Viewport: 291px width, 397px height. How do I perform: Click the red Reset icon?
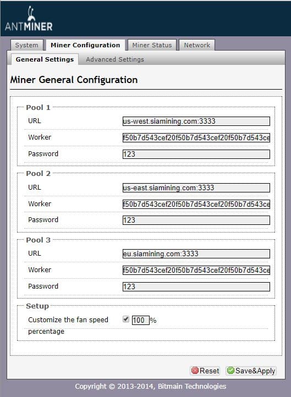[x=195, y=371]
